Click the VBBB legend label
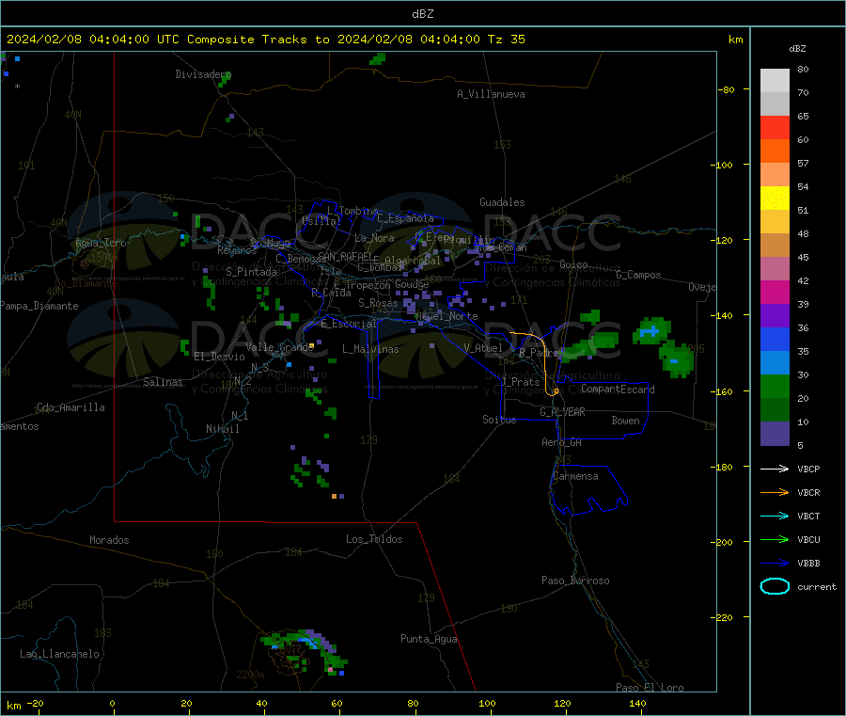 (808, 564)
